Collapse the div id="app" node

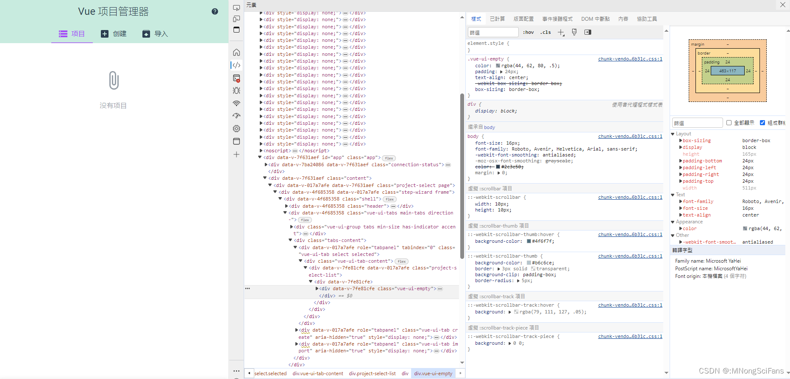[x=260, y=157]
